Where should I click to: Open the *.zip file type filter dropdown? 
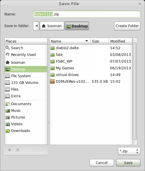click(x=129, y=151)
